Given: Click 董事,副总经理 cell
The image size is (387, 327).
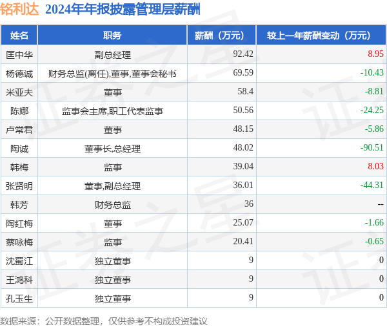Looking at the screenshot, I should [112, 186].
